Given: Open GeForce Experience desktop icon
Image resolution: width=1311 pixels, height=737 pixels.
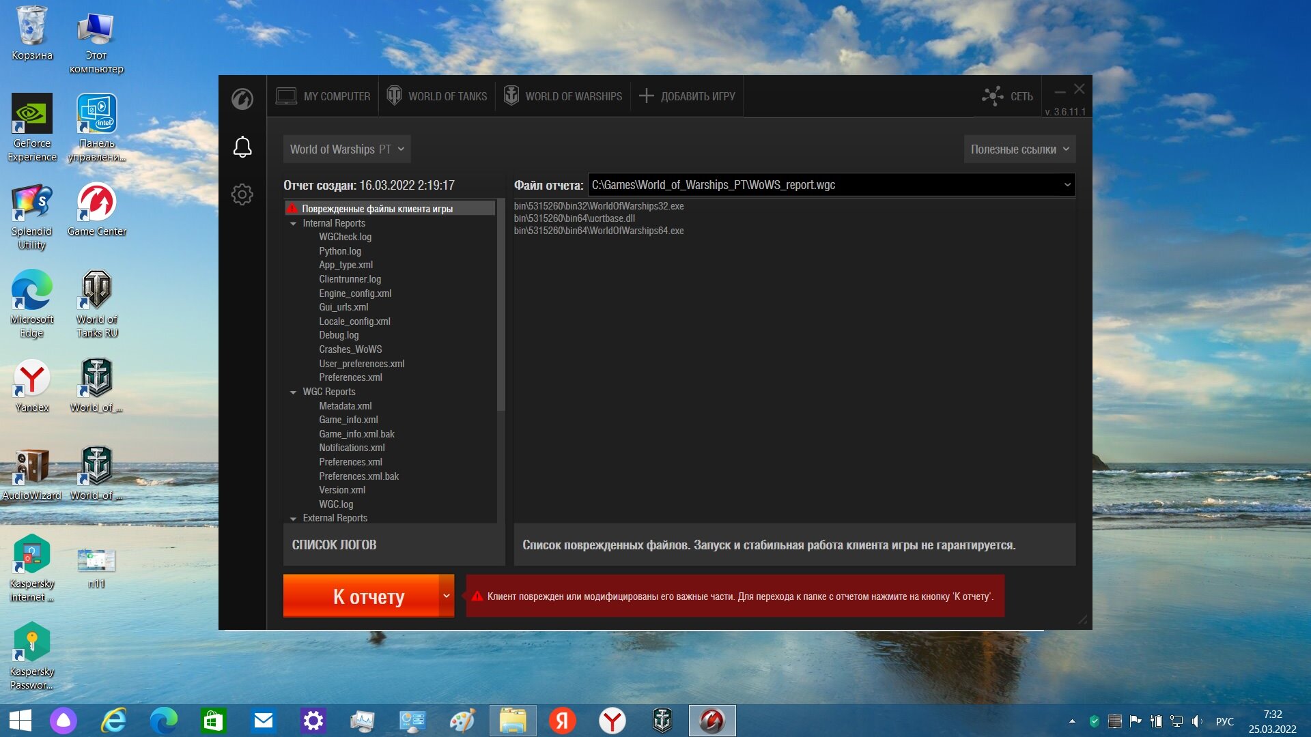Looking at the screenshot, I should (x=32, y=128).
